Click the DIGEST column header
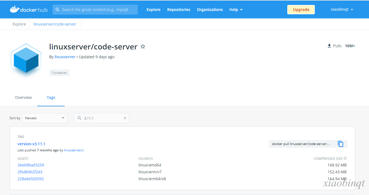The image size is (369, 195). click(x=23, y=159)
